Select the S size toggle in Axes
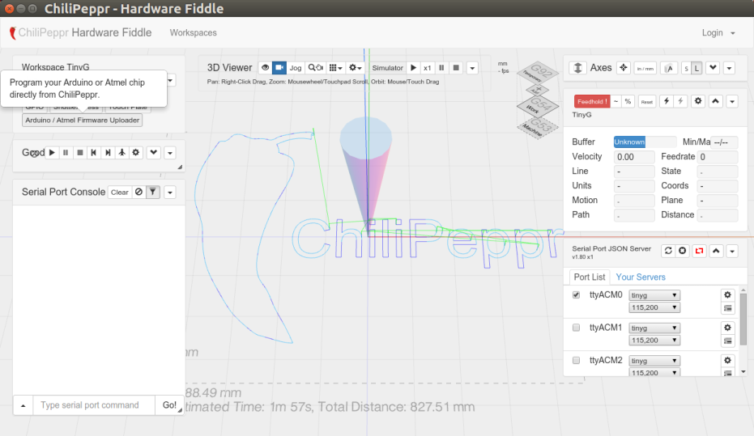The image size is (754, 436). click(x=686, y=68)
